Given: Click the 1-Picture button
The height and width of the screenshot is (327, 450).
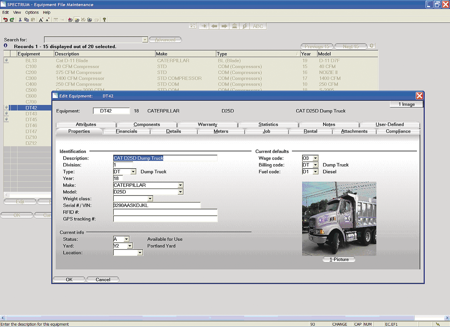Looking at the screenshot, I should click(x=339, y=259).
